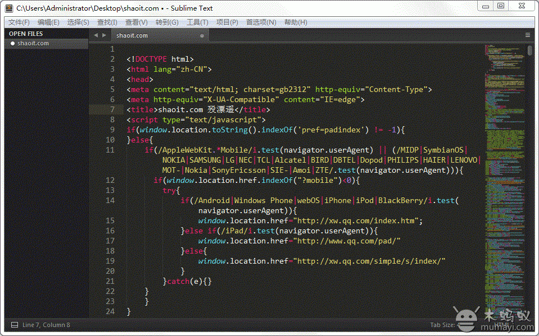
Task: Open the 编辑(E) menu
Action: (x=48, y=22)
